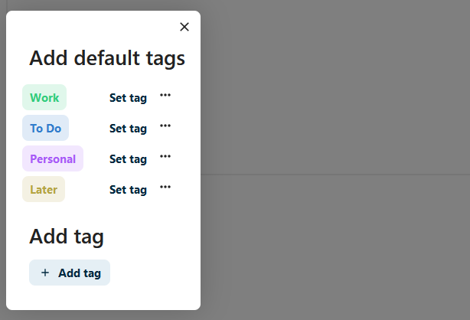
Task: Select the purple Personal tag chip
Action: [53, 158]
